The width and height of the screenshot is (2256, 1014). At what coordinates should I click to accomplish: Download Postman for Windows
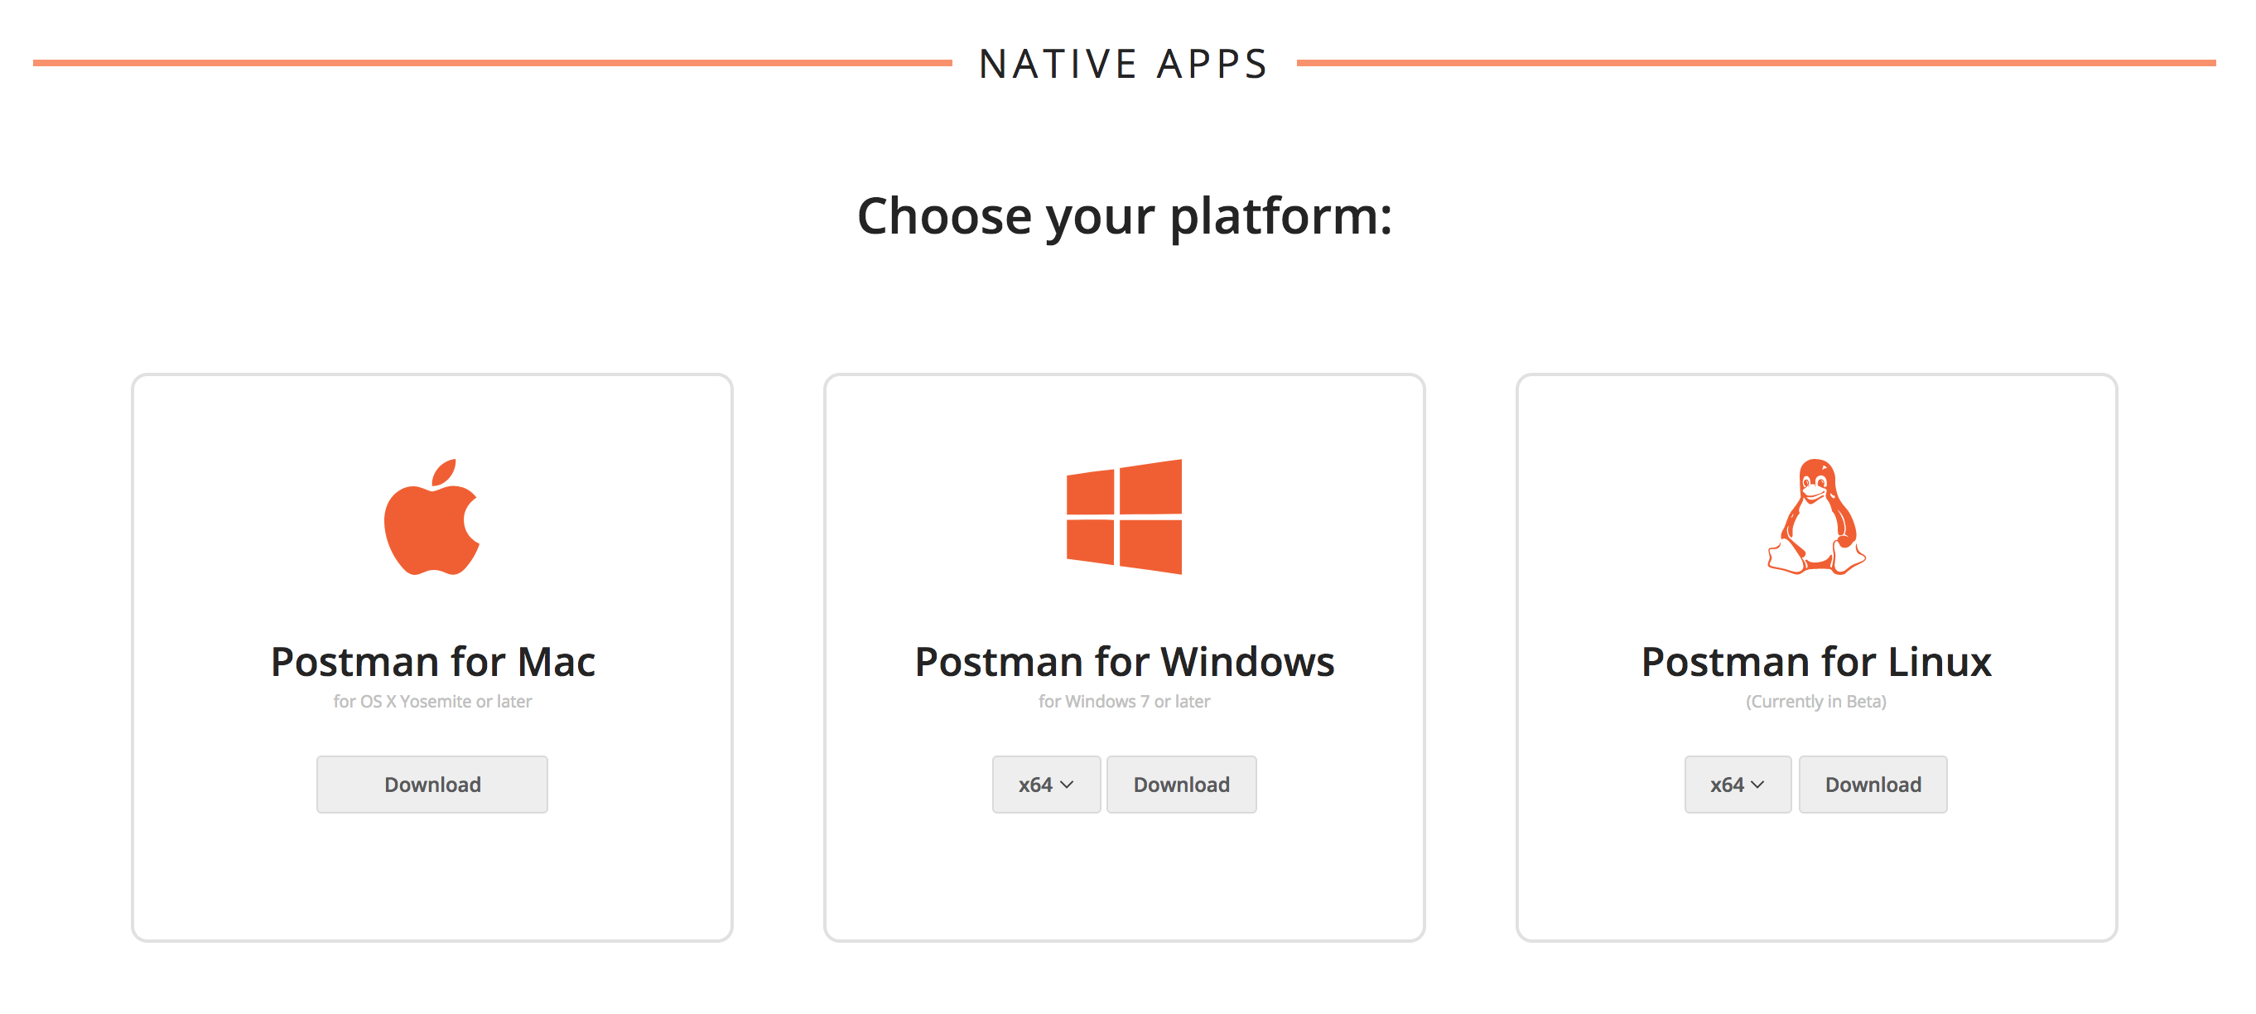click(x=1180, y=785)
